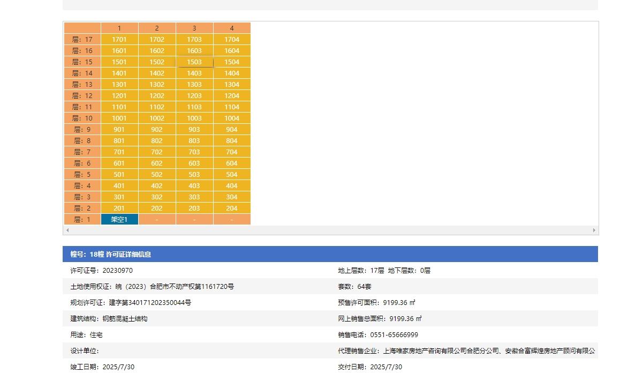
Task: Select unit 1701 on floor 17
Action: point(119,39)
